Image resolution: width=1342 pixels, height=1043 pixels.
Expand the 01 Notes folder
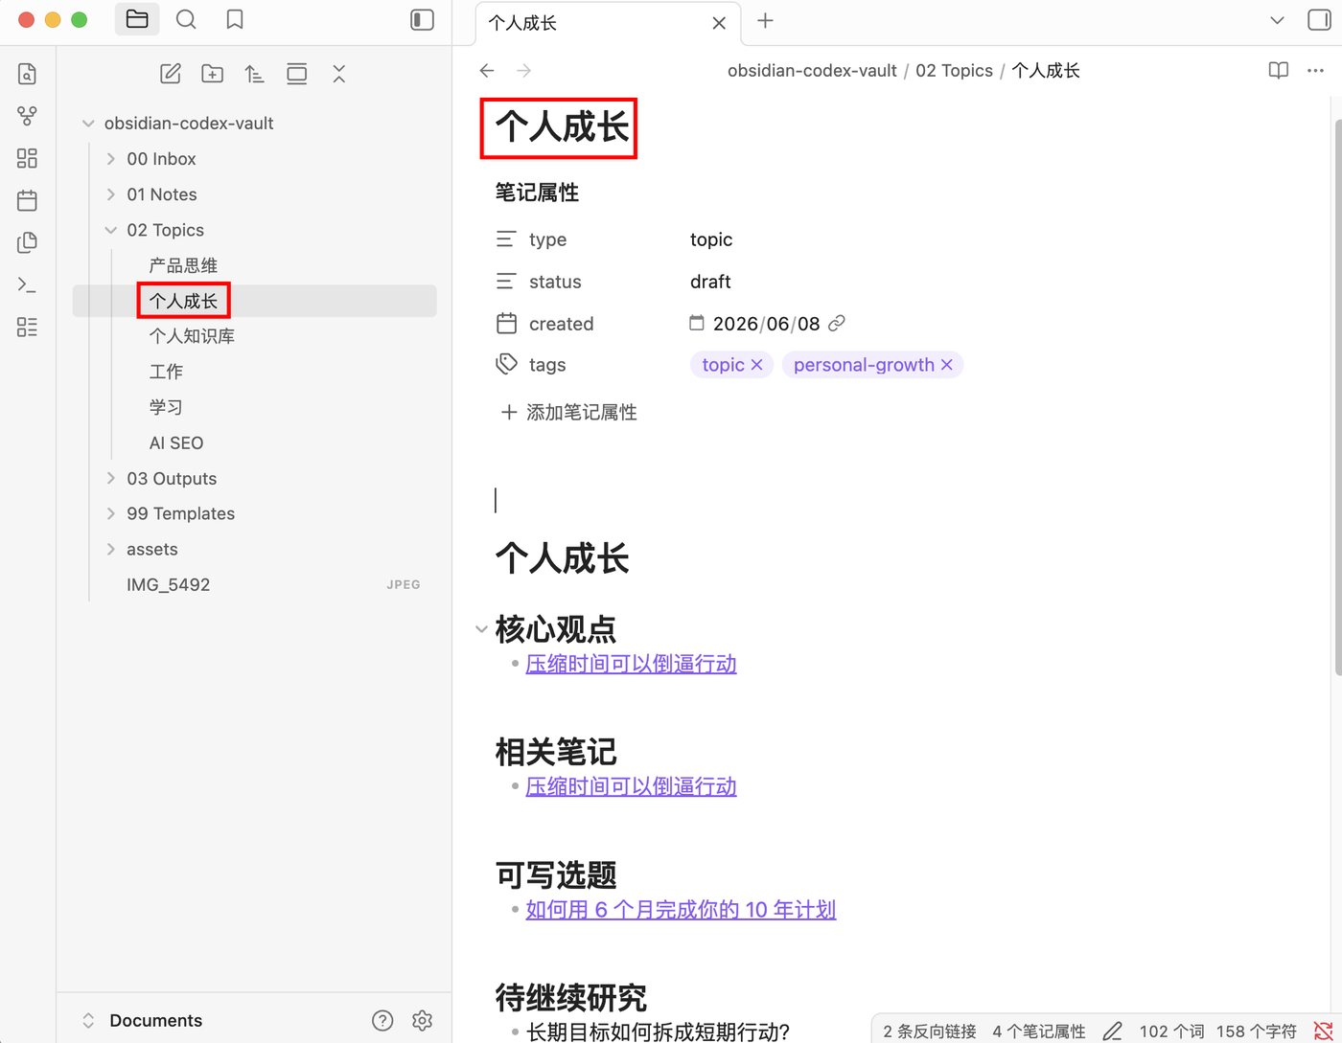(111, 194)
